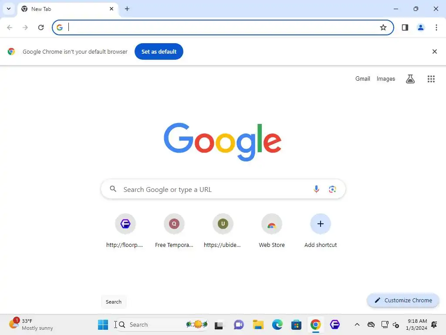Click Google Chrome taskbar icon
Viewport: 446px width, 335px height.
pos(315,325)
